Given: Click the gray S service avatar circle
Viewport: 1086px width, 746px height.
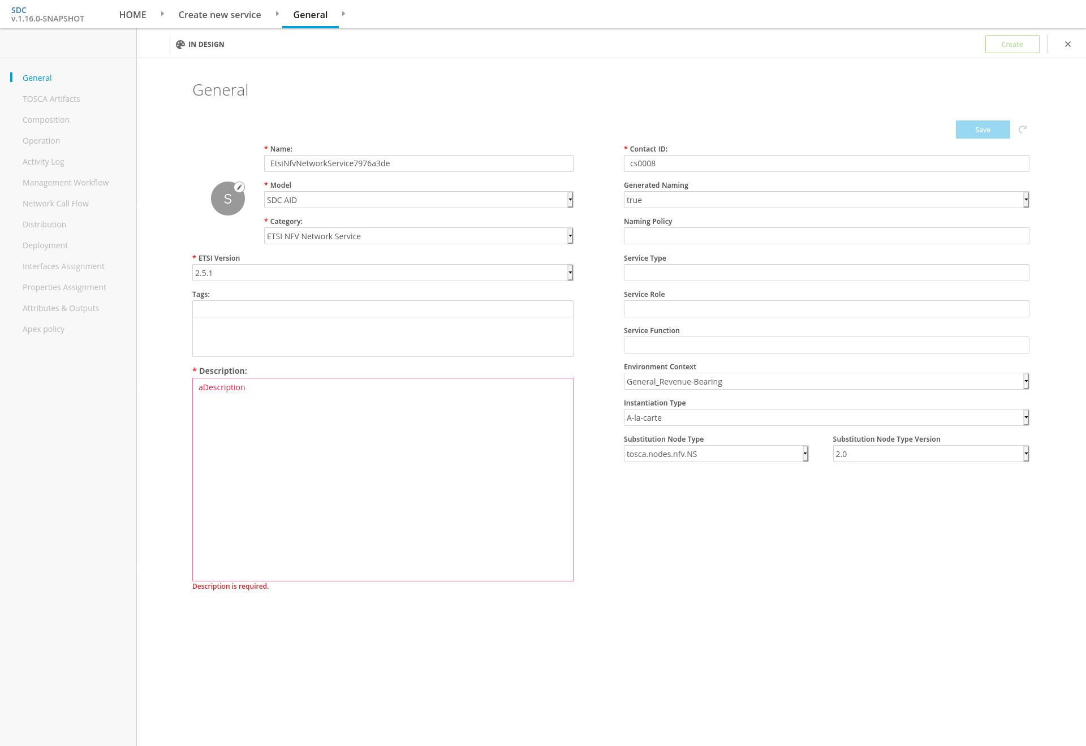Looking at the screenshot, I should point(227,199).
